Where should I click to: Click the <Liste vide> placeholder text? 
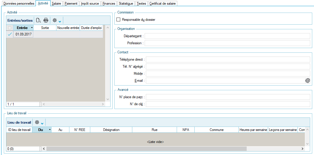(x=156, y=142)
